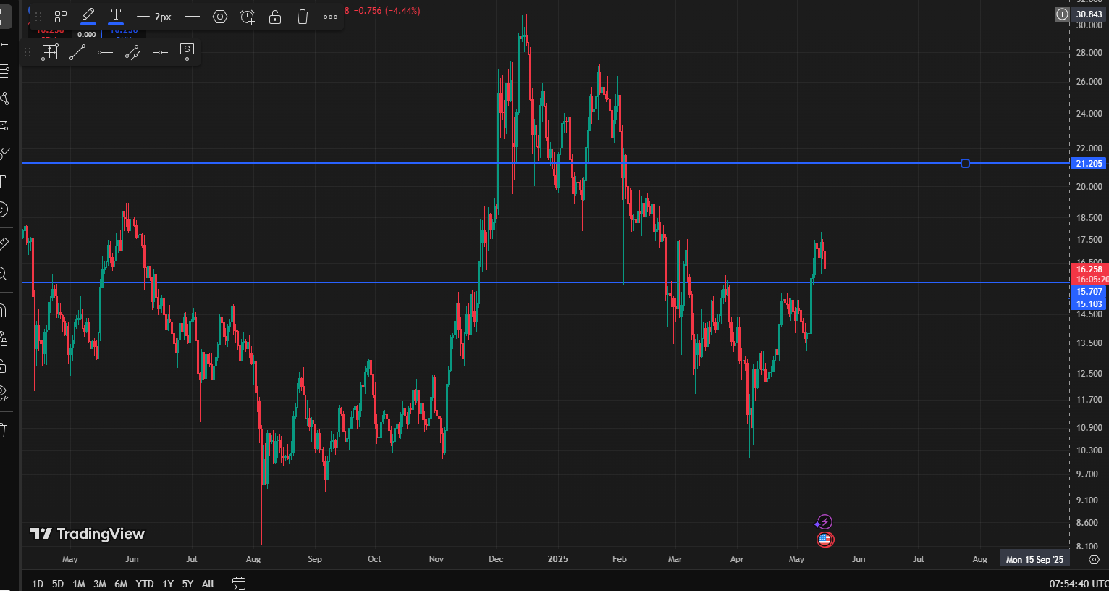This screenshot has height=591, width=1109.
Task: Toggle the lock on the selected drawing
Action: 275,16
